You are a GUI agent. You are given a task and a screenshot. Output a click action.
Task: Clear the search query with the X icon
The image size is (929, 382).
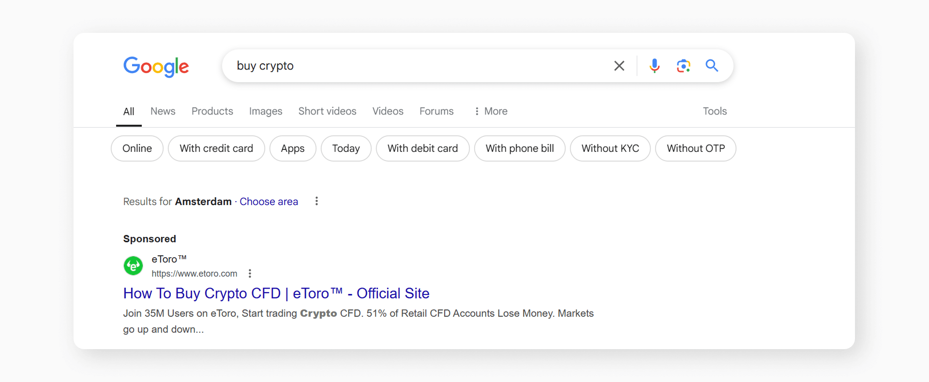pos(619,66)
